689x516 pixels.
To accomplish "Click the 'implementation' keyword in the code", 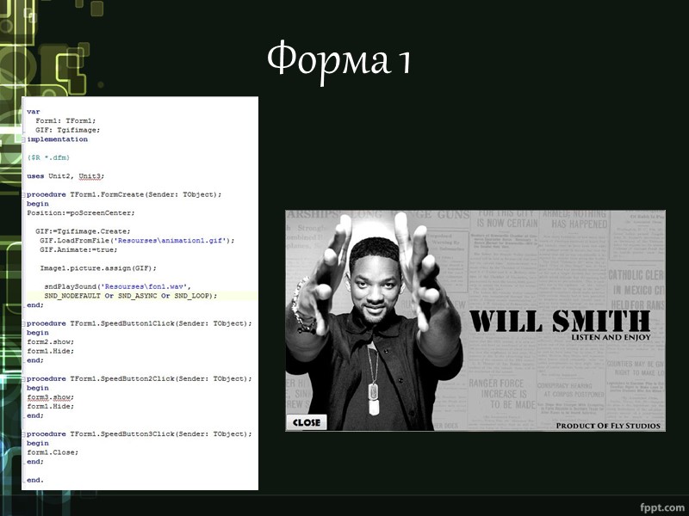I will pos(57,139).
